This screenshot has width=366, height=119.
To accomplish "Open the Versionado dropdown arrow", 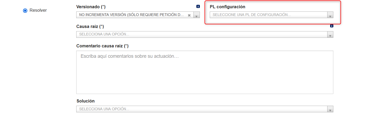I will [x=196, y=15].
